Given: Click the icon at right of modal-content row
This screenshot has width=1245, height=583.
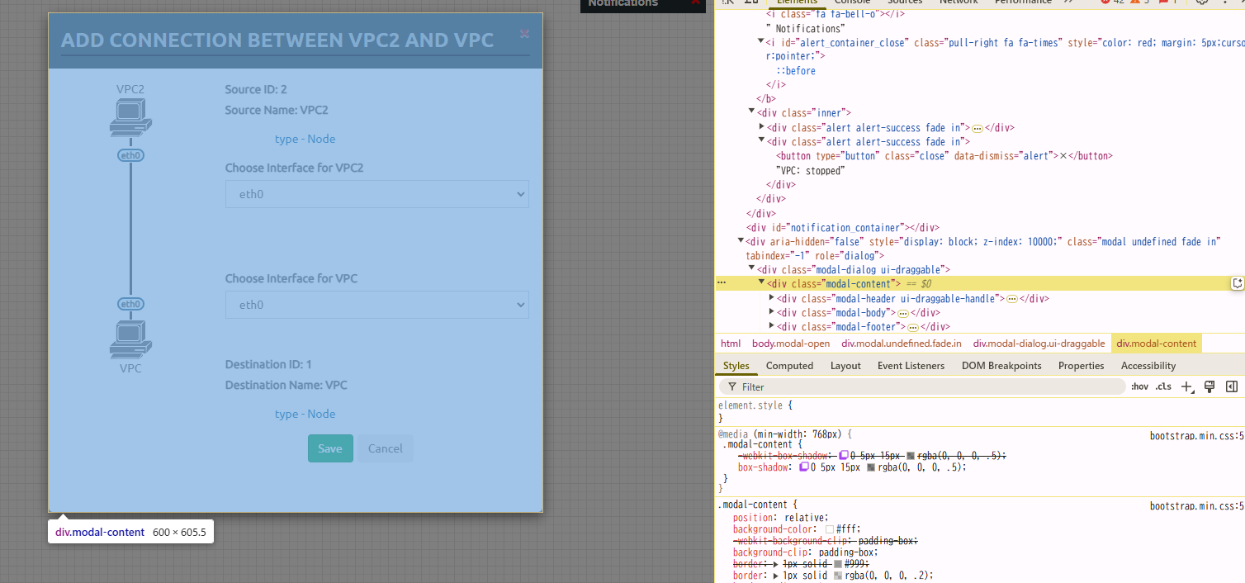Looking at the screenshot, I should point(1238,283).
